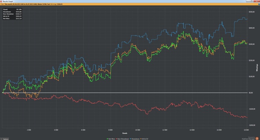Click the 8 000 x-axis label

(110, 130)
